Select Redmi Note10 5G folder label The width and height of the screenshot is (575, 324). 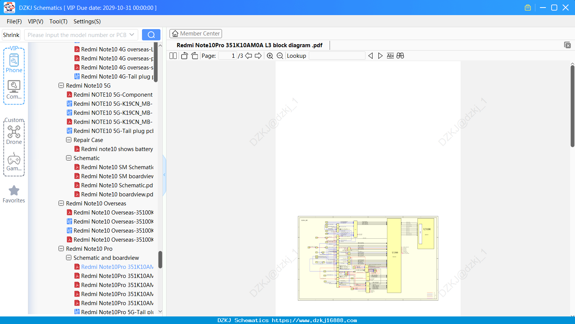(x=88, y=85)
